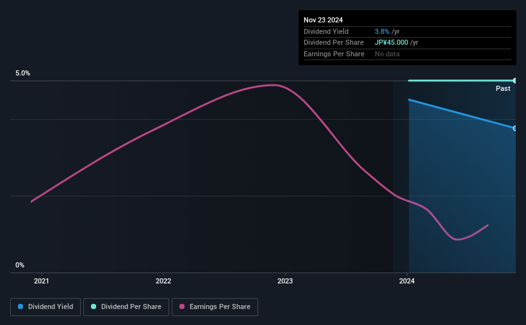
Task: Toggle the Earnings Per Share legend button
Action: (x=215, y=307)
